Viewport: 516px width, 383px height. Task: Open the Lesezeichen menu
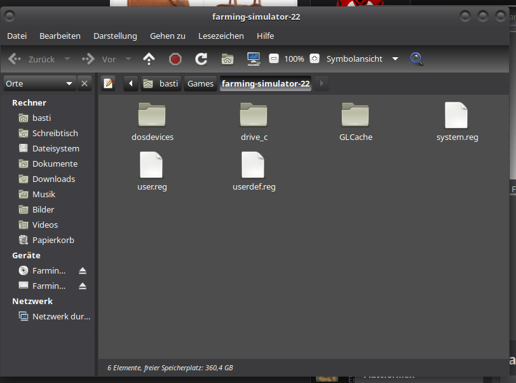tap(221, 36)
